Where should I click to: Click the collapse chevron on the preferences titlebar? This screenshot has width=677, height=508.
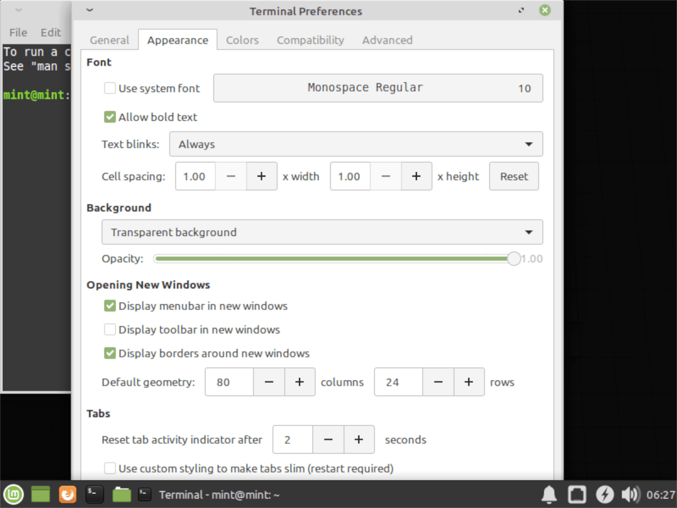[89, 11]
